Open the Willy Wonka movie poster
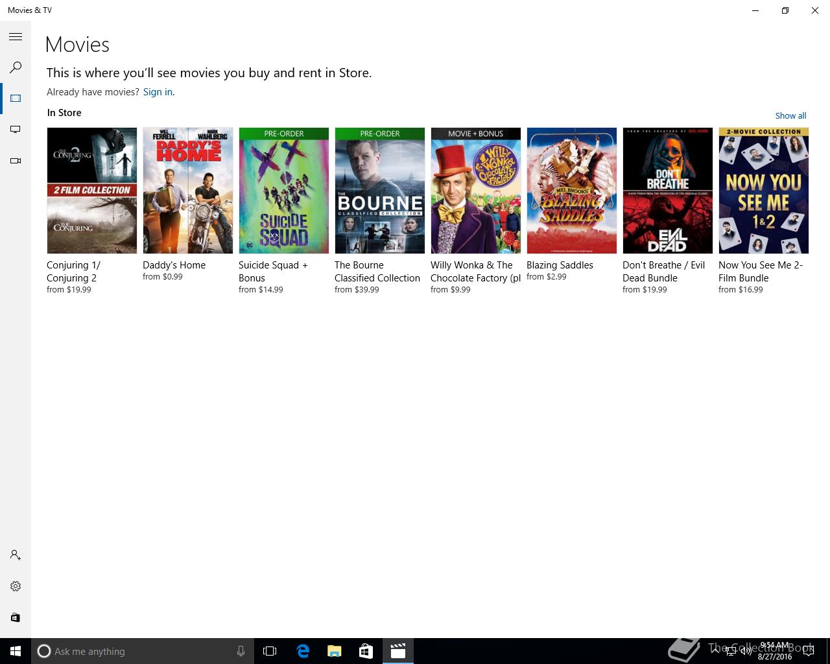Viewport: 830px width, 664px height. [x=476, y=191]
